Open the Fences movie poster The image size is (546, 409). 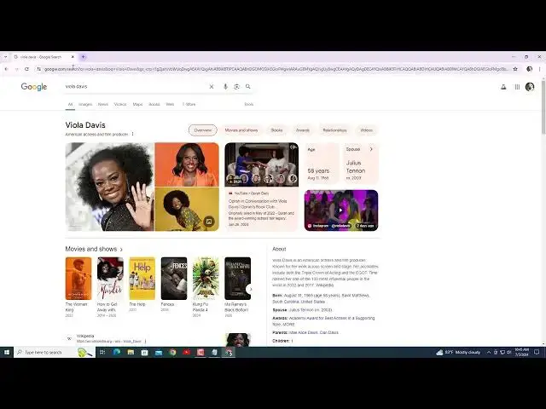pyautogui.click(x=174, y=279)
